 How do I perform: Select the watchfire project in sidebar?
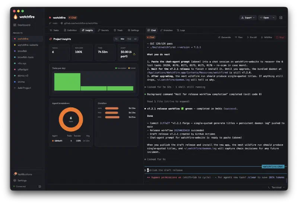(28, 39)
